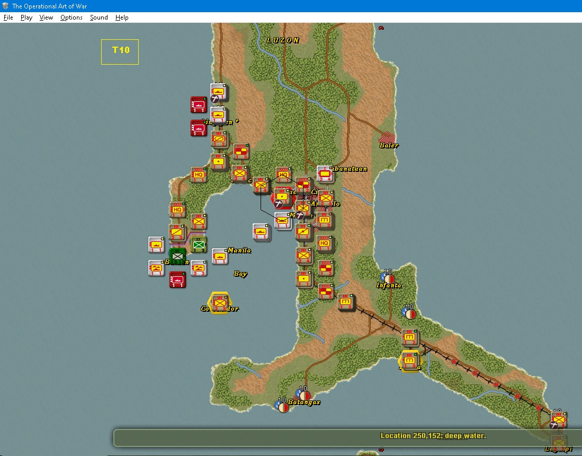Select the white naval stack in central Manila Bay
The height and width of the screenshot is (456, 582).
pyautogui.click(x=261, y=232)
